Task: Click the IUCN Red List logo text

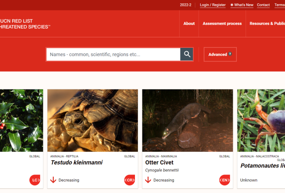Action: pyautogui.click(x=25, y=24)
